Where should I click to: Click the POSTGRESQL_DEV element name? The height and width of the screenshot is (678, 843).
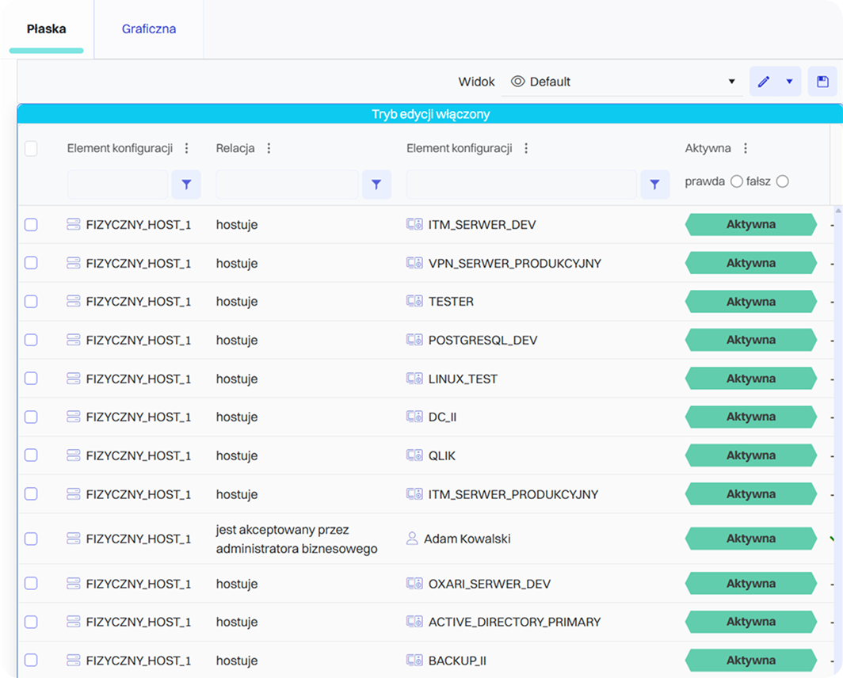point(483,341)
